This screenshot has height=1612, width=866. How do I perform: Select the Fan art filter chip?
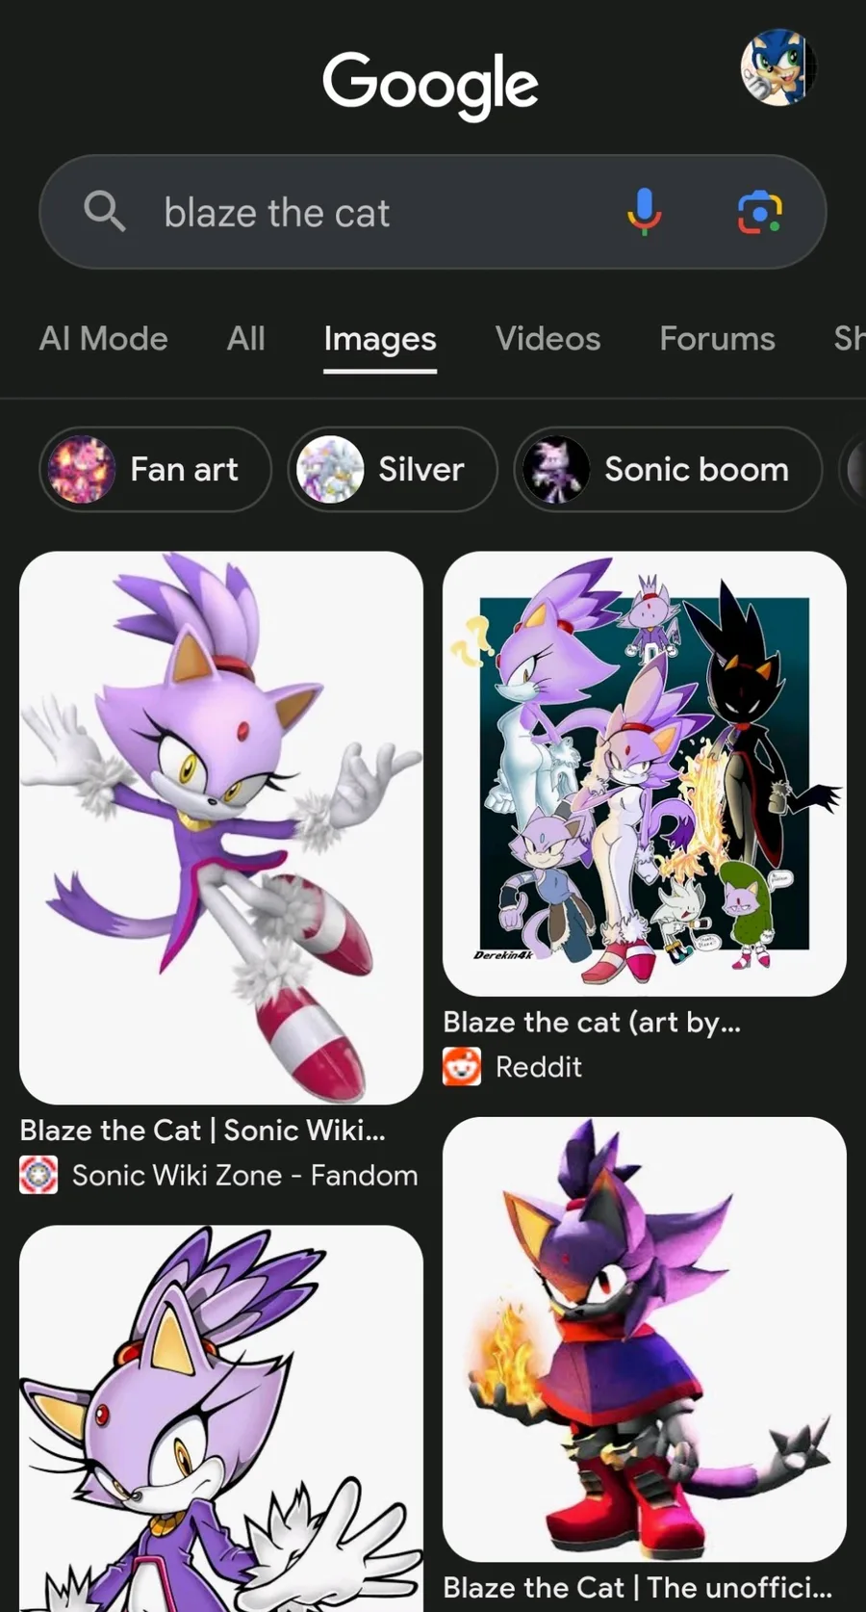[156, 469]
